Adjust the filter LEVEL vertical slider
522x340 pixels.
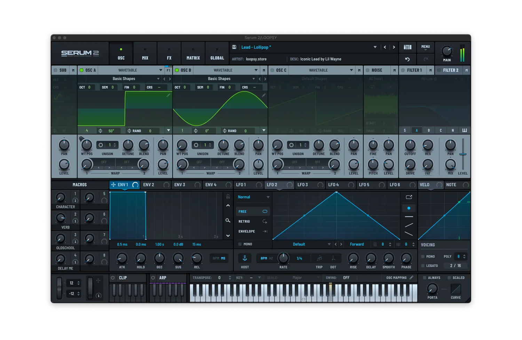pyautogui.click(x=463, y=154)
